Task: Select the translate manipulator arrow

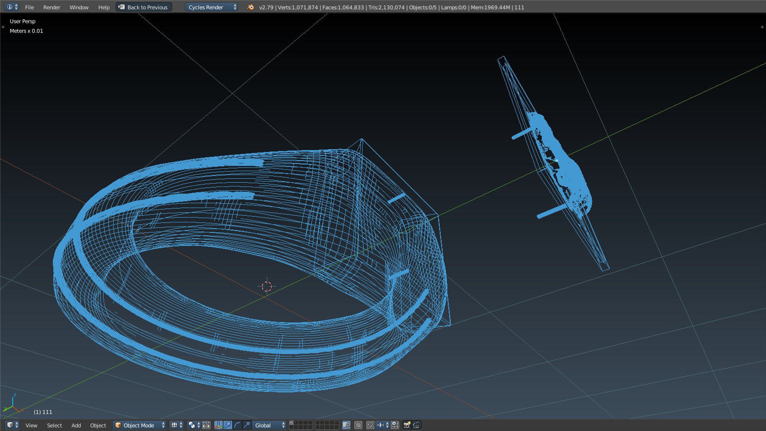Action: pos(228,425)
